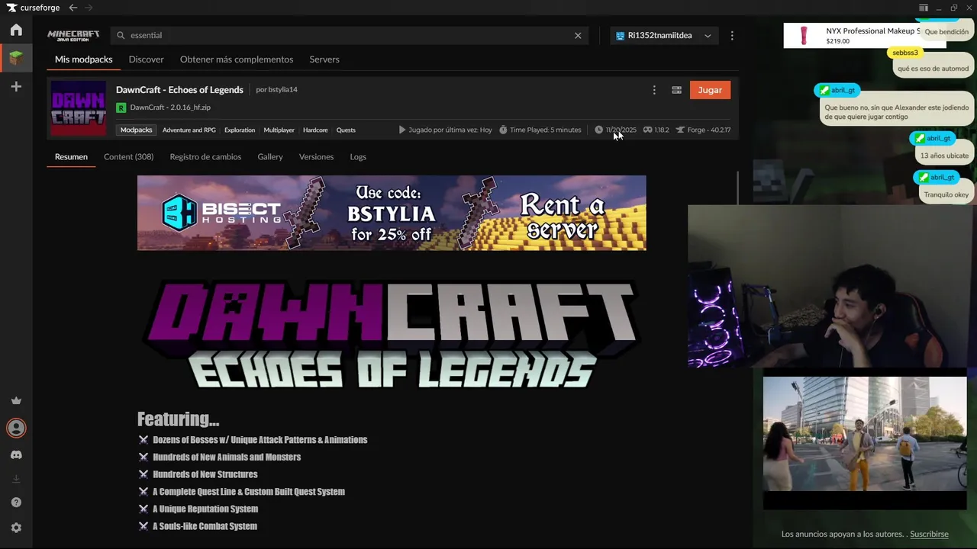Image resolution: width=977 pixels, height=549 pixels.
Task: Open the settings gear icon
Action: (16, 528)
